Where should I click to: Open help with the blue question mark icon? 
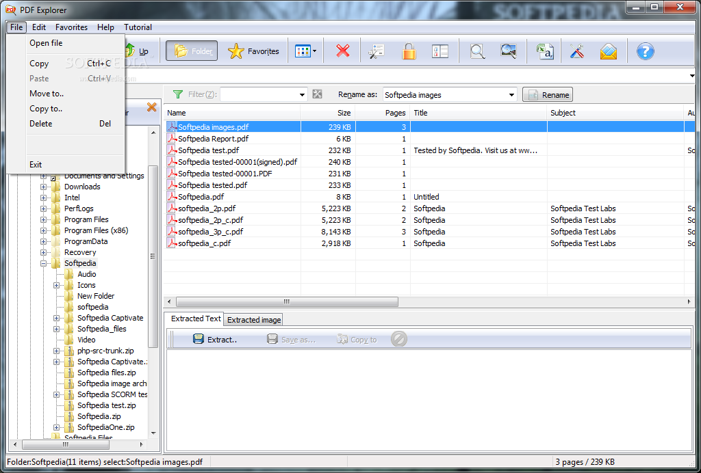click(x=645, y=51)
